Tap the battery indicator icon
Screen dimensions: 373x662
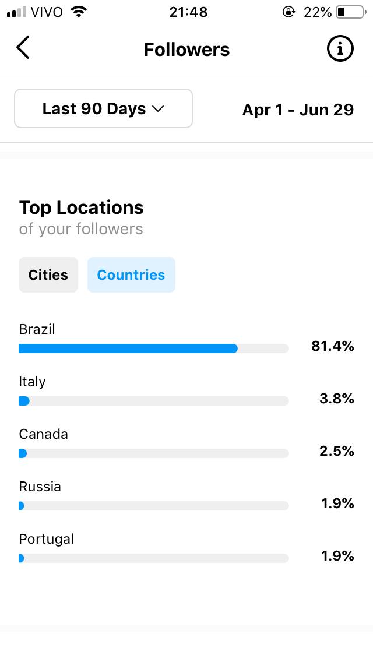[x=350, y=12]
